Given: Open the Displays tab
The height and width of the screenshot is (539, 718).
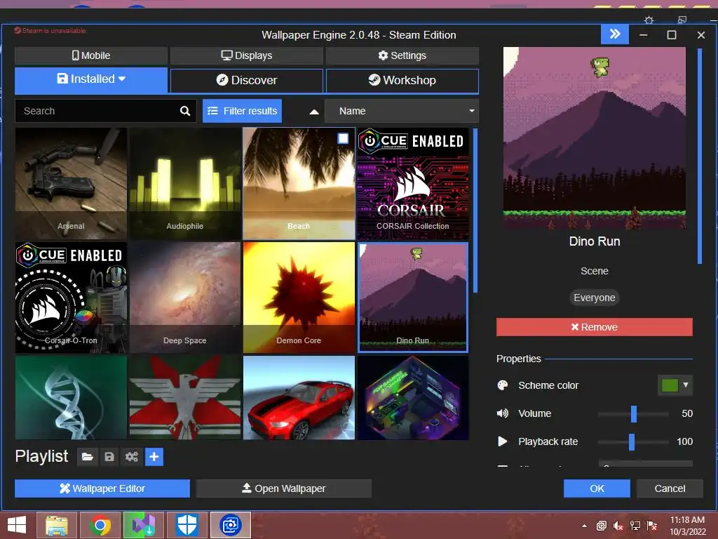Looking at the screenshot, I should [246, 55].
